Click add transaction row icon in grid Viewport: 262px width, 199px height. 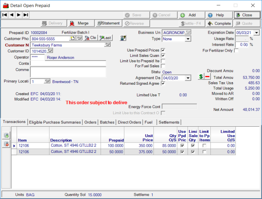6,135
